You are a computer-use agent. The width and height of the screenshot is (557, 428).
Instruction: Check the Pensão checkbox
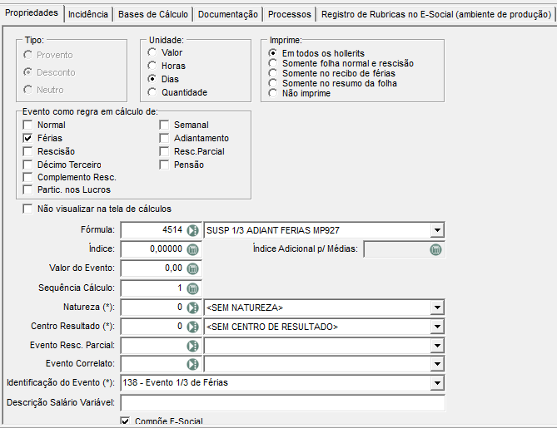[164, 165]
